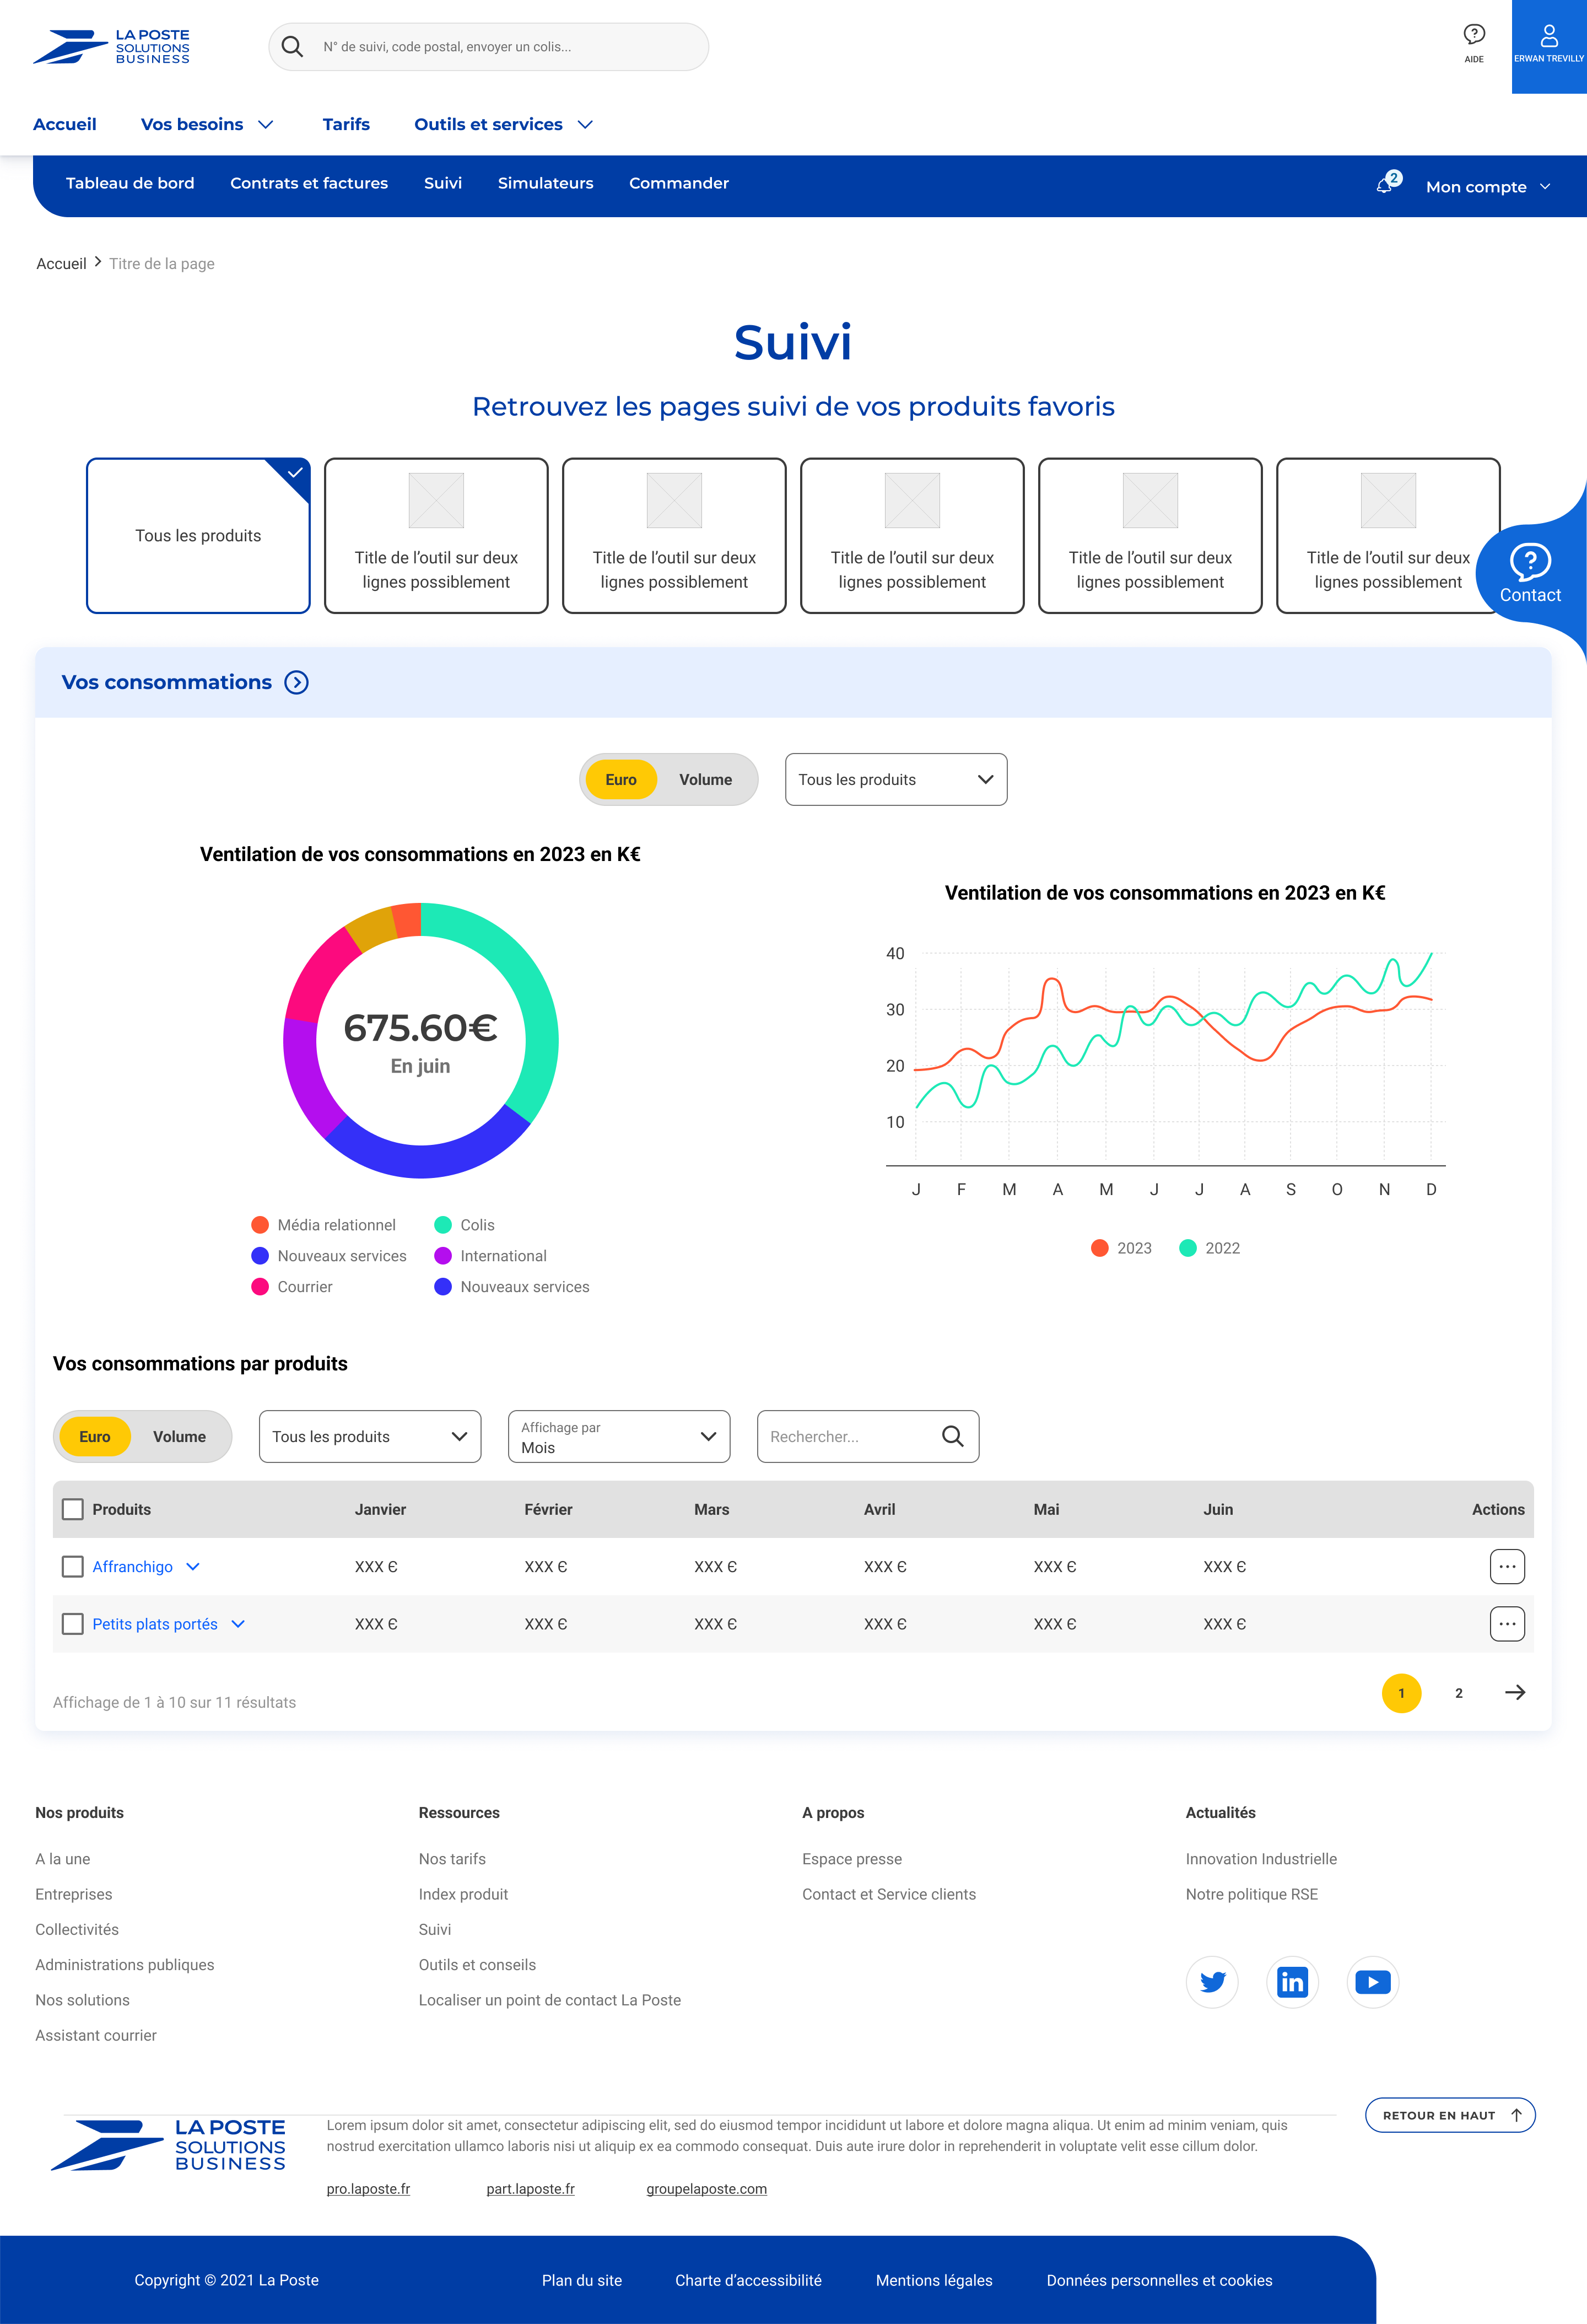
Task: Open the Simulateurs menu item
Action: 544,183
